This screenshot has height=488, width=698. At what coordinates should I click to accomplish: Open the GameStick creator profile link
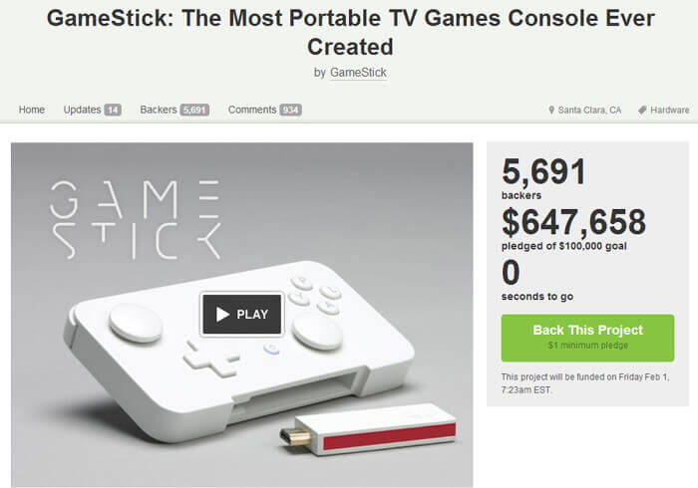click(x=358, y=73)
